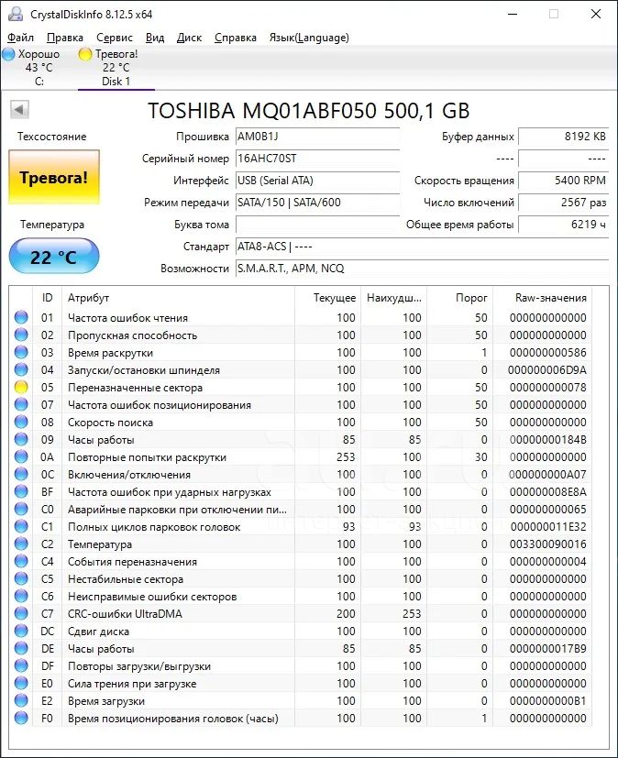The height and width of the screenshot is (758, 618).
Task: Click the Порог column header
Action: pyautogui.click(x=460, y=298)
